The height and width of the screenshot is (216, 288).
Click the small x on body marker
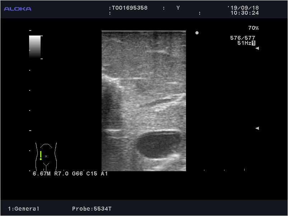[46, 156]
